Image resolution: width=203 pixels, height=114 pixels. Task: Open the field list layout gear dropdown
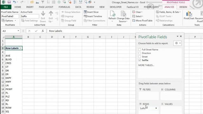tap(178, 43)
